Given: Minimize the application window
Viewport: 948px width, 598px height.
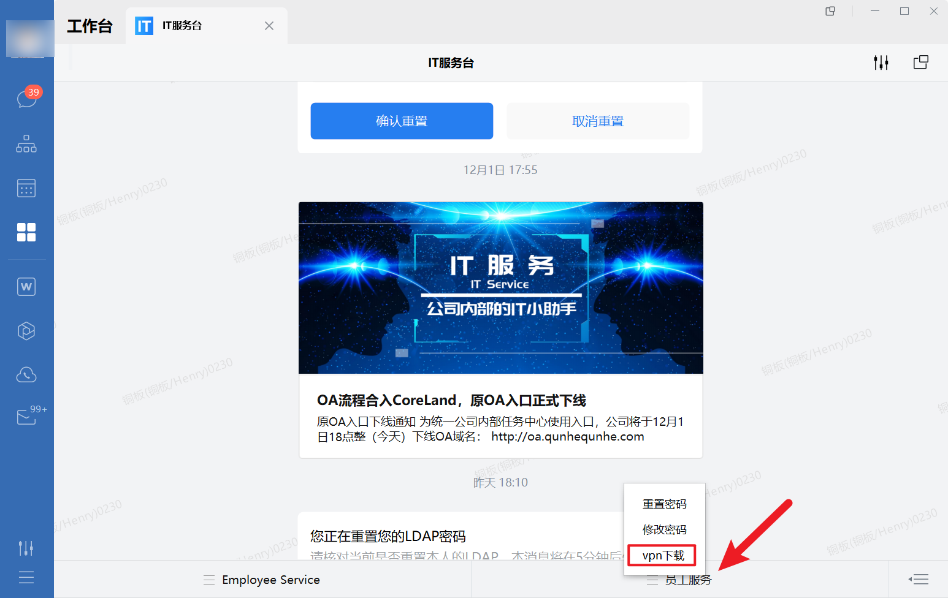Looking at the screenshot, I should click(x=875, y=11).
